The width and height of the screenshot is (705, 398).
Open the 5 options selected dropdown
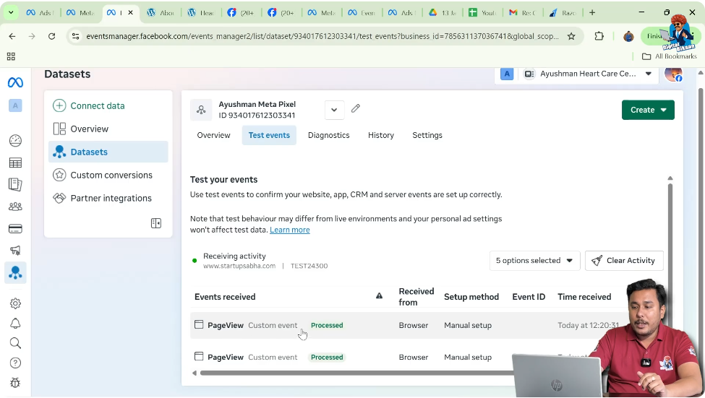coord(534,261)
